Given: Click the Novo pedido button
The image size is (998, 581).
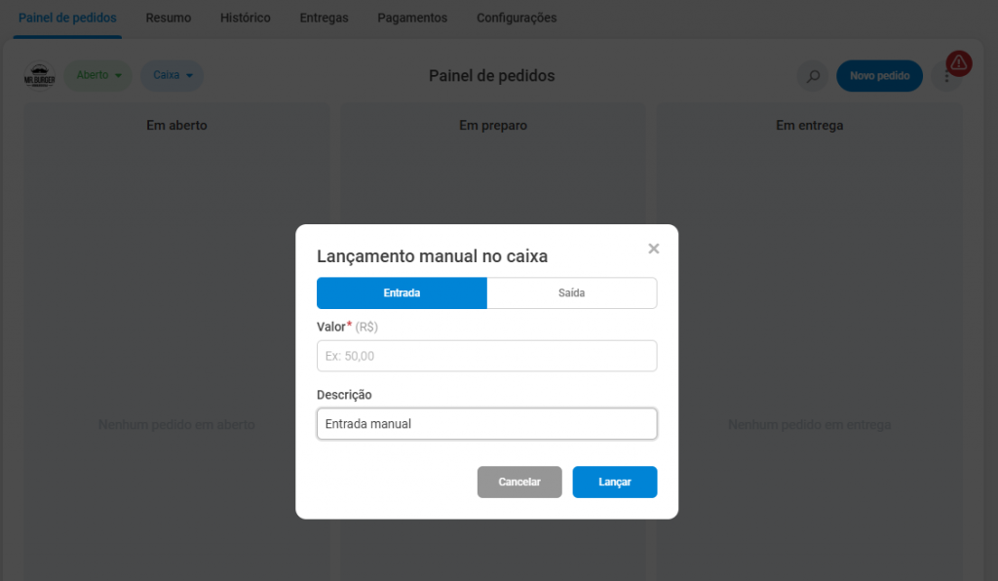Looking at the screenshot, I should (879, 76).
